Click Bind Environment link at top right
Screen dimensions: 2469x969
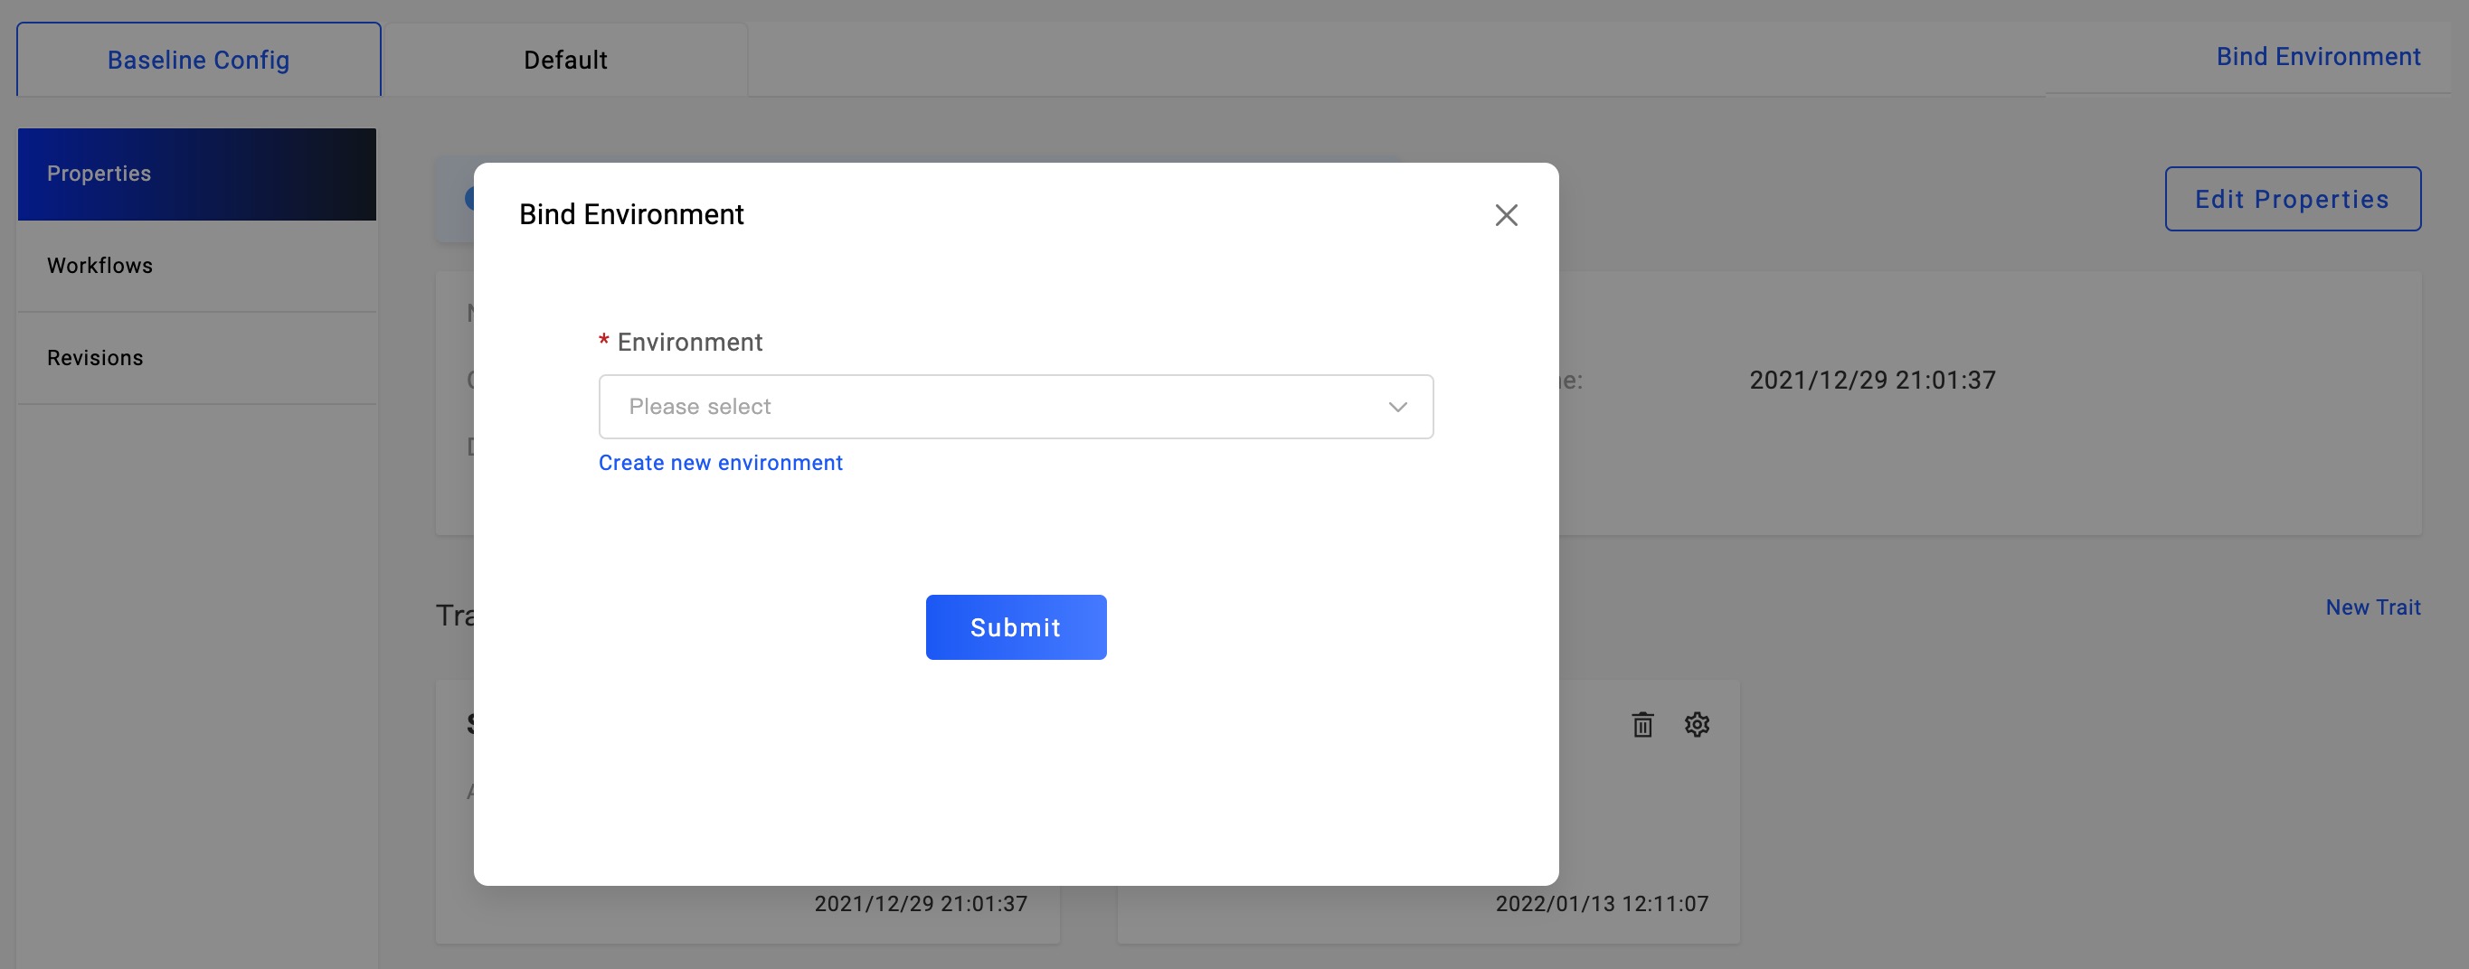click(2318, 58)
